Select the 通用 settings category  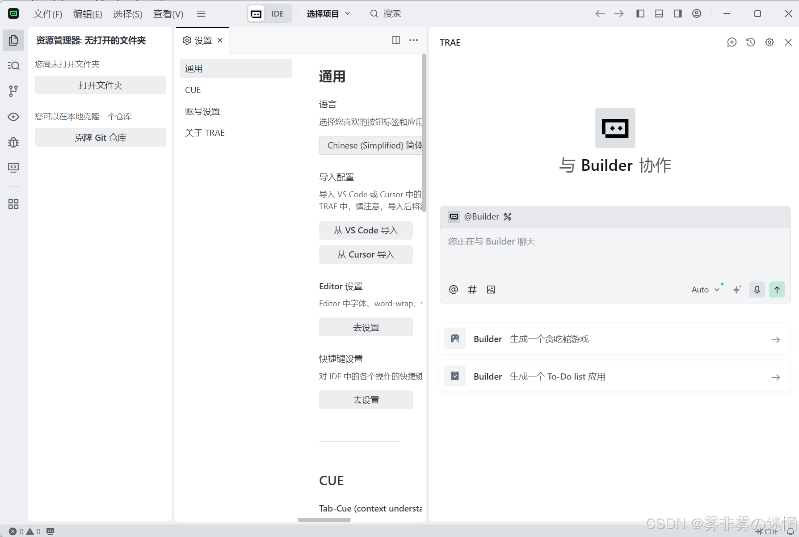click(236, 68)
